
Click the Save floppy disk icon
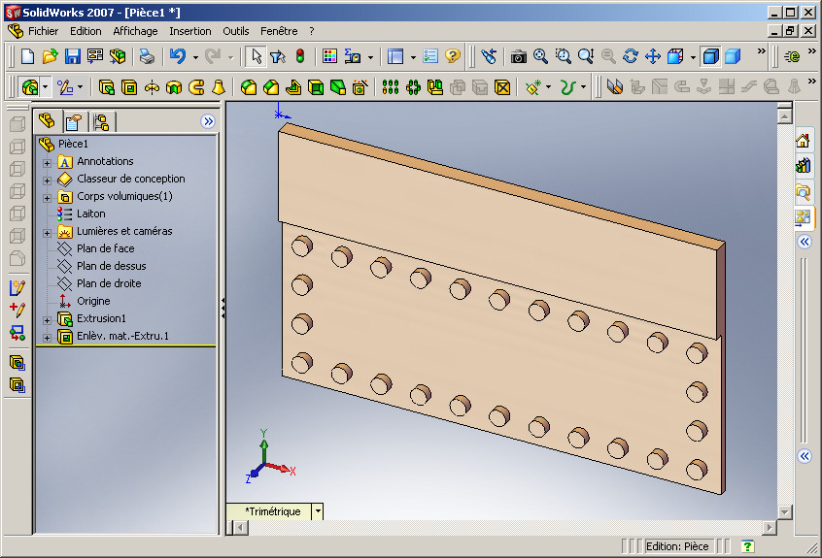(72, 56)
